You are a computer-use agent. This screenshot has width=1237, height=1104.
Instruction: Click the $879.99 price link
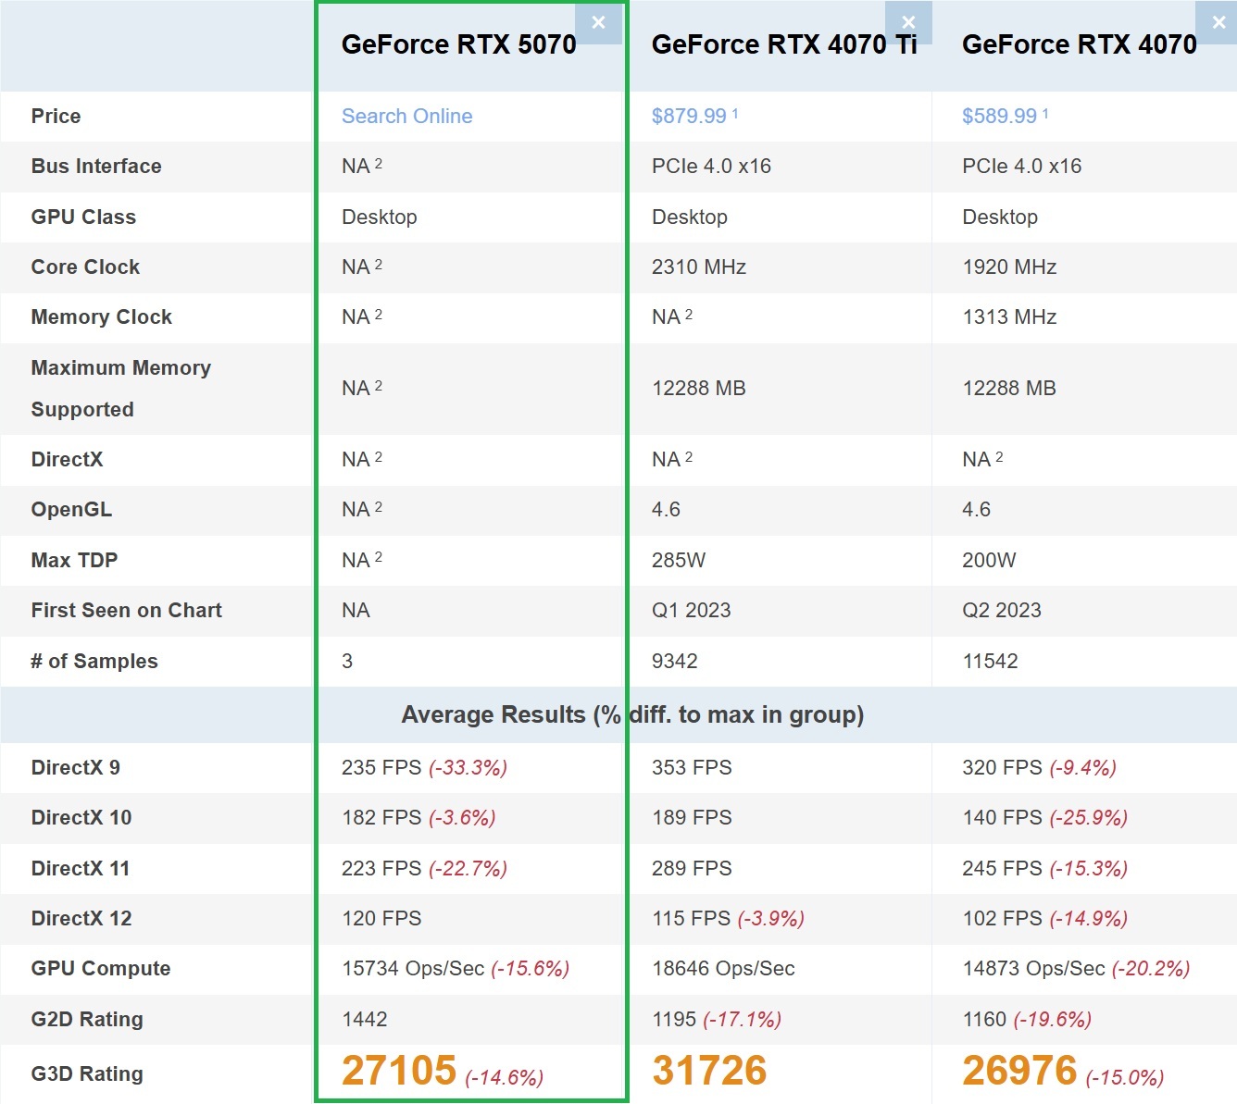pyautogui.click(x=689, y=117)
